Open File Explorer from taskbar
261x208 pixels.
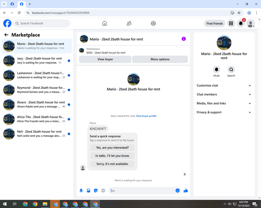(x=45, y=204)
